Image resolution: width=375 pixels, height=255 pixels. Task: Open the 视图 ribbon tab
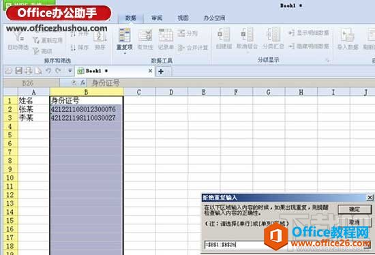pyautogui.click(x=183, y=18)
